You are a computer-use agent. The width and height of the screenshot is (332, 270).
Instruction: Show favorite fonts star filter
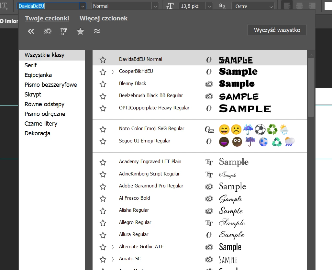click(x=80, y=31)
